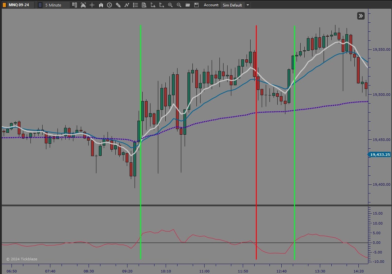Select the red vertical sell signal line
Viewport: 392px width, 274px height.
[x=256, y=142]
